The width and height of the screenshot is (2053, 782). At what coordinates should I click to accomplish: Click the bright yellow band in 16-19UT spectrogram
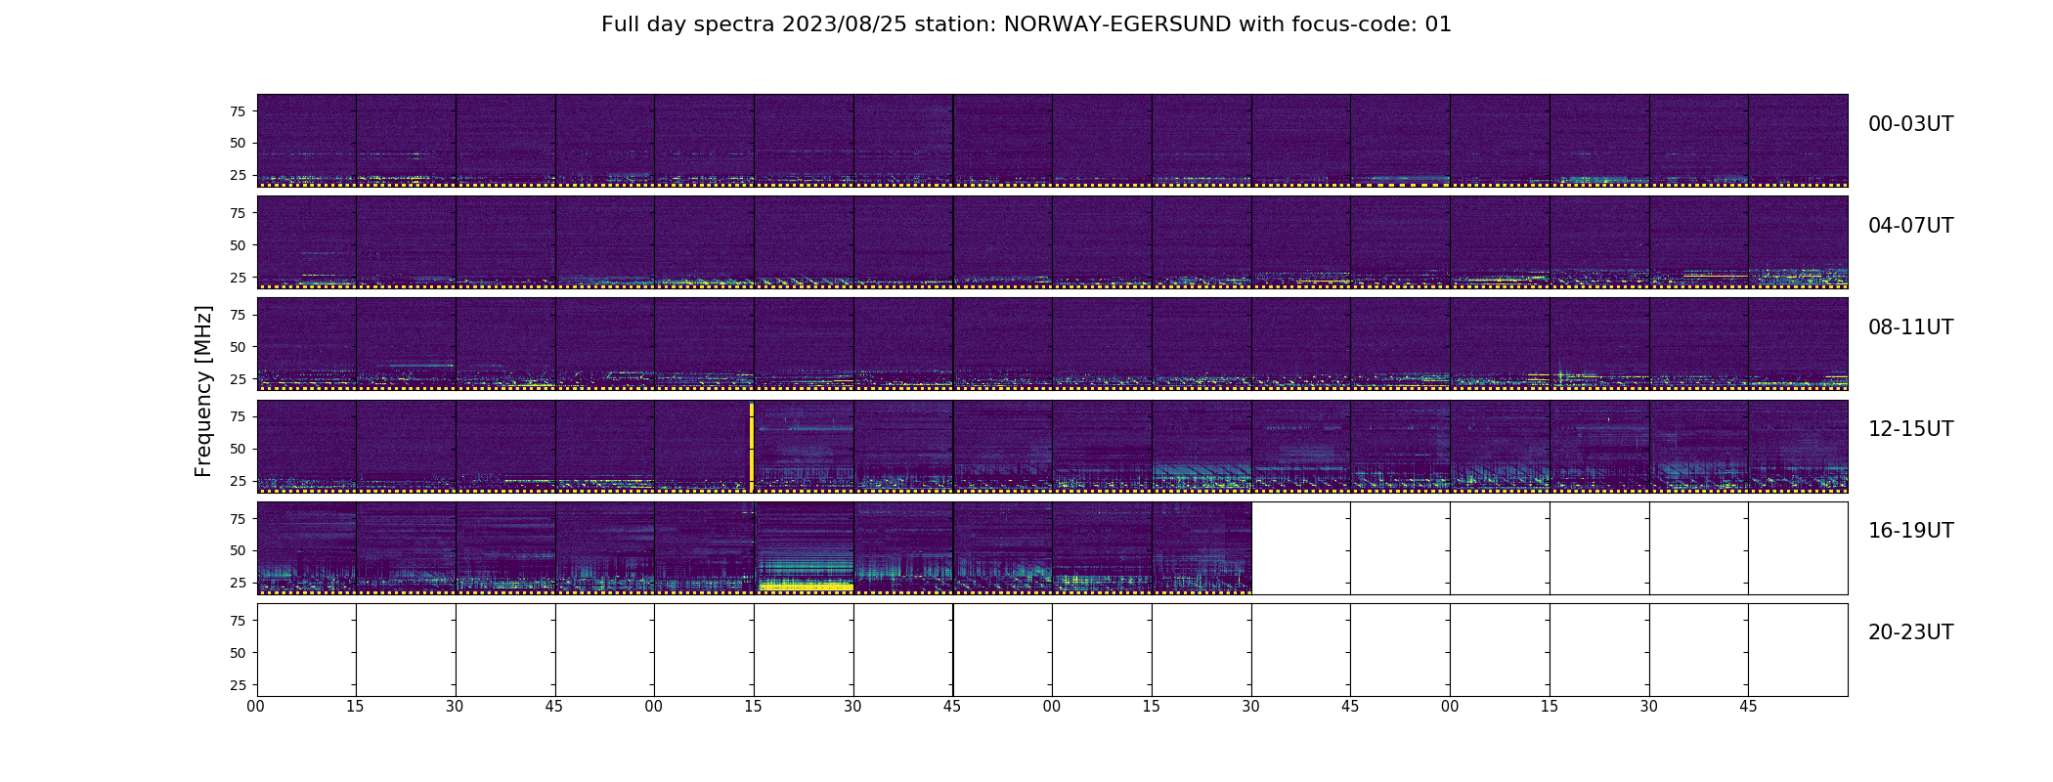pyautogui.click(x=807, y=586)
